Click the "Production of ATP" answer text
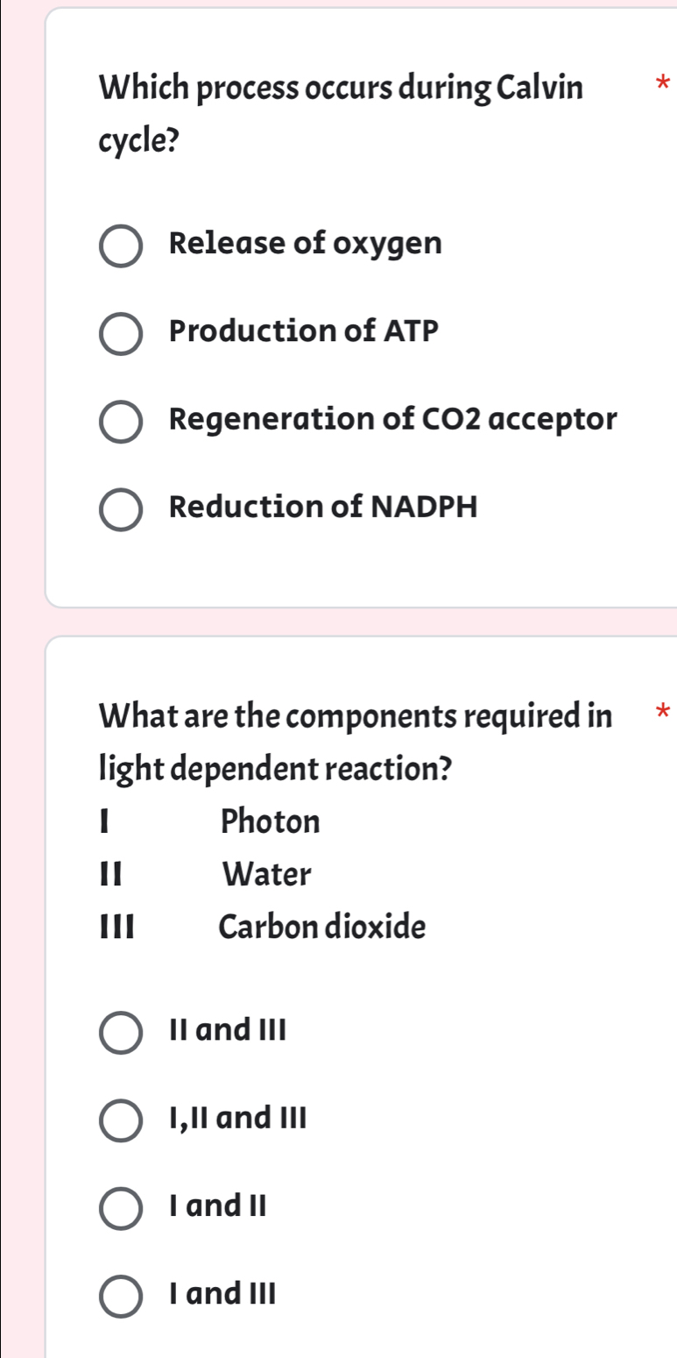The width and height of the screenshot is (677, 1358). [x=304, y=331]
